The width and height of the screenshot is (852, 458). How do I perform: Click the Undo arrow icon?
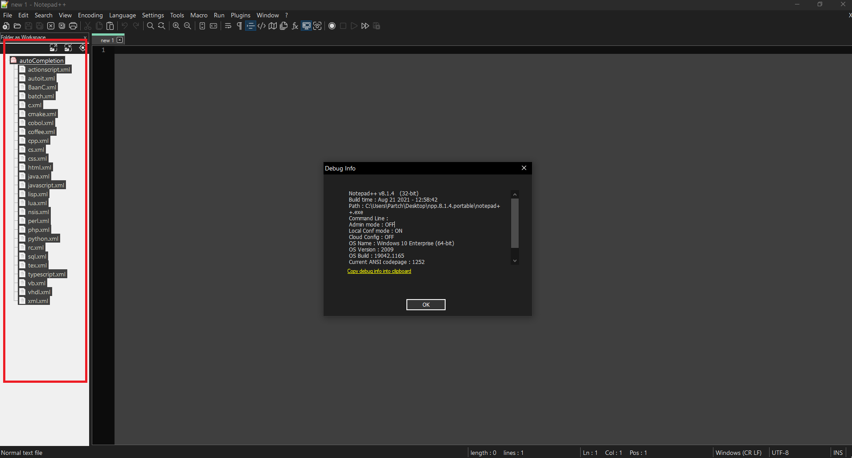point(125,26)
